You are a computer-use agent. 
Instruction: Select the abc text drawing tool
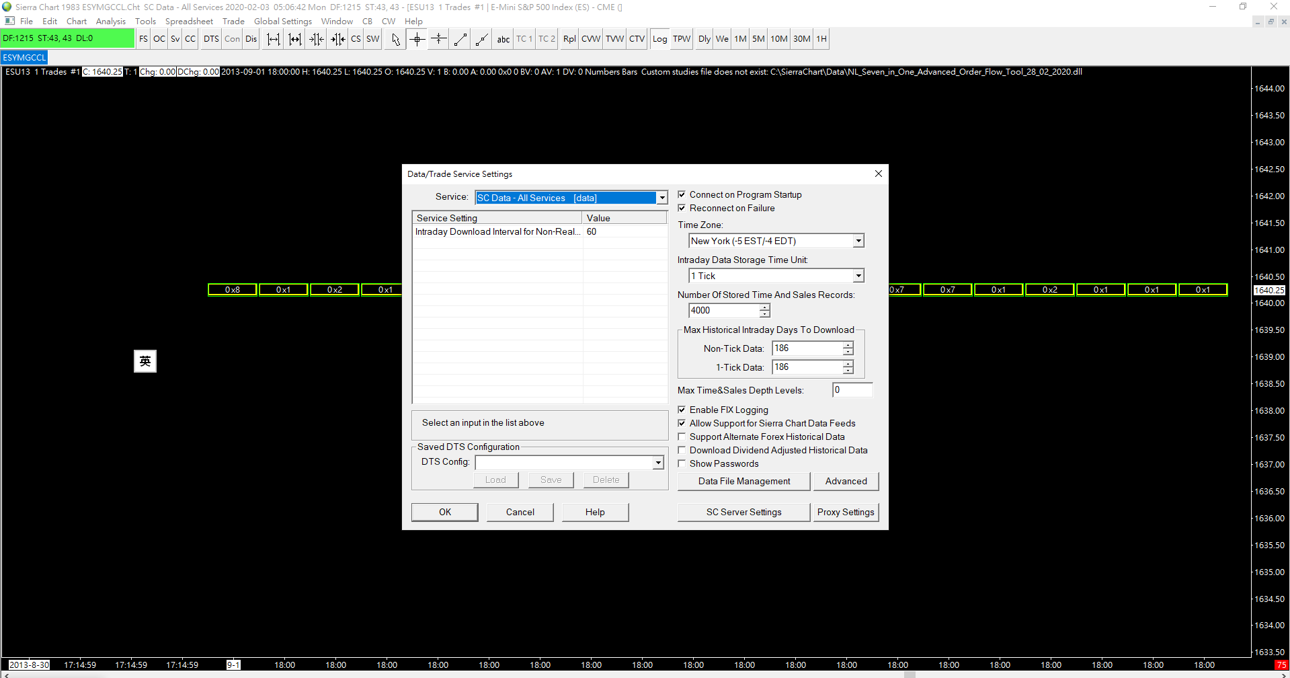pyautogui.click(x=503, y=39)
